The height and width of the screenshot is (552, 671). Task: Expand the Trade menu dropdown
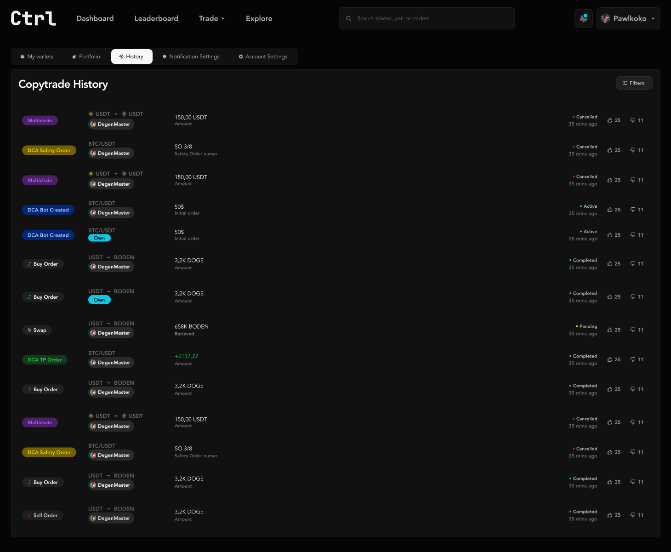(x=212, y=18)
